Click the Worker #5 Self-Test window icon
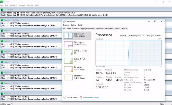This screenshot has height=105, width=172. click(2, 62)
